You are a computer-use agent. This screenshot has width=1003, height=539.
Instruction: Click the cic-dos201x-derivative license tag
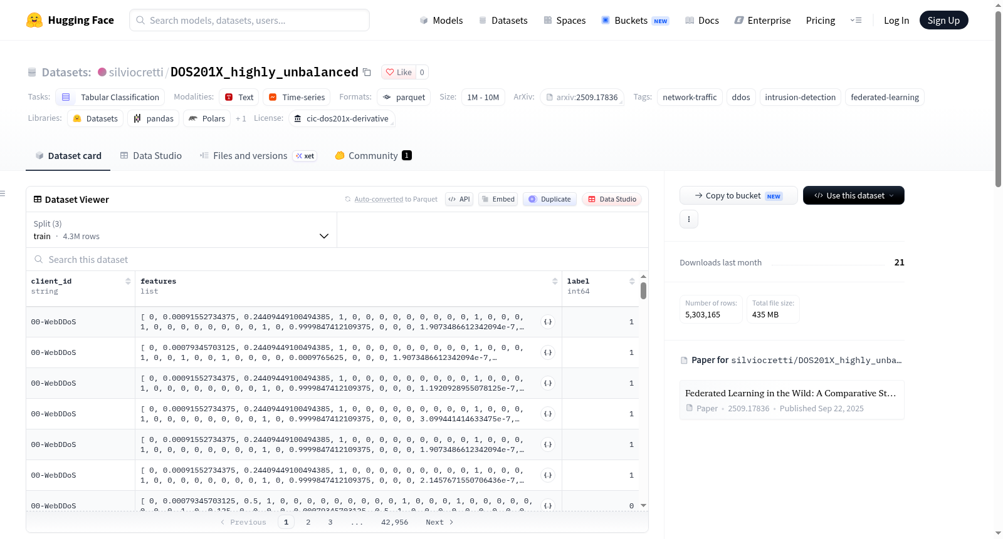(342, 118)
